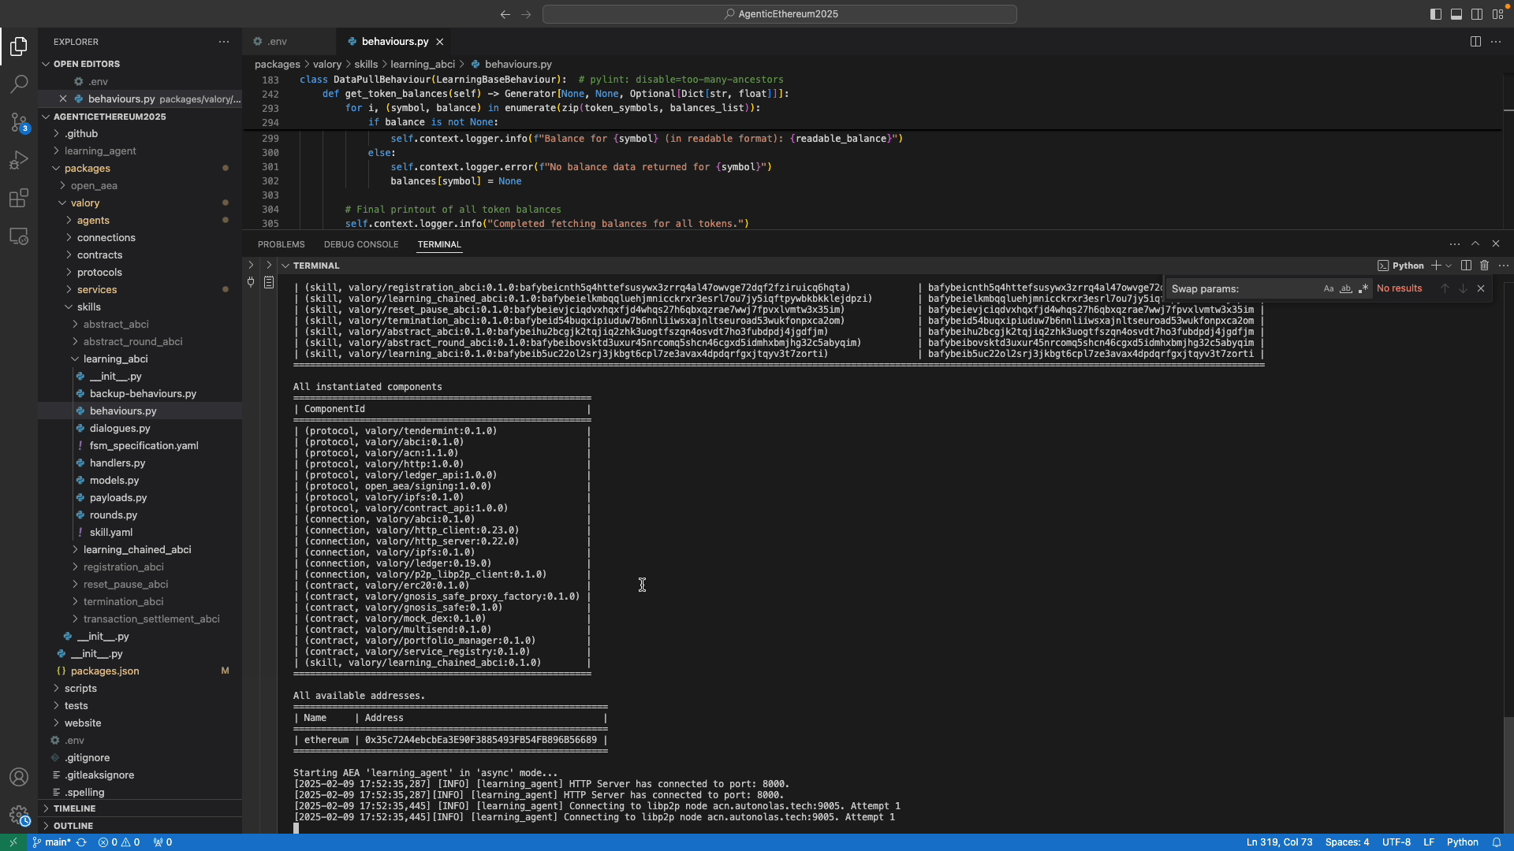1514x851 pixels.
Task: Expand the learning_chained_abci folder
Action: click(x=137, y=550)
